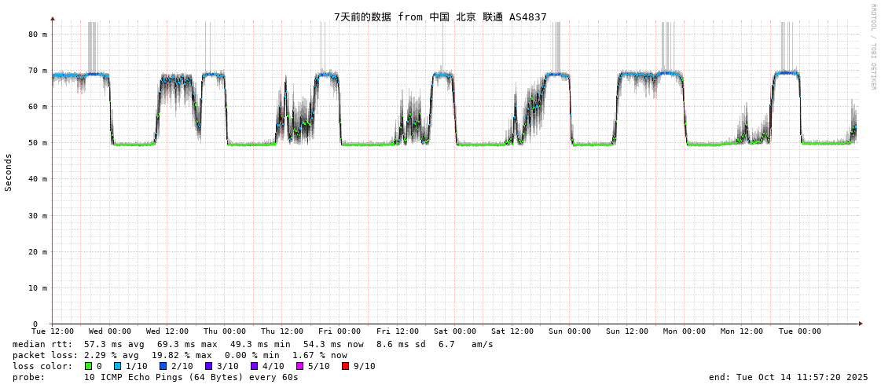Click the 'Wed 00:00' time axis label

click(x=110, y=331)
